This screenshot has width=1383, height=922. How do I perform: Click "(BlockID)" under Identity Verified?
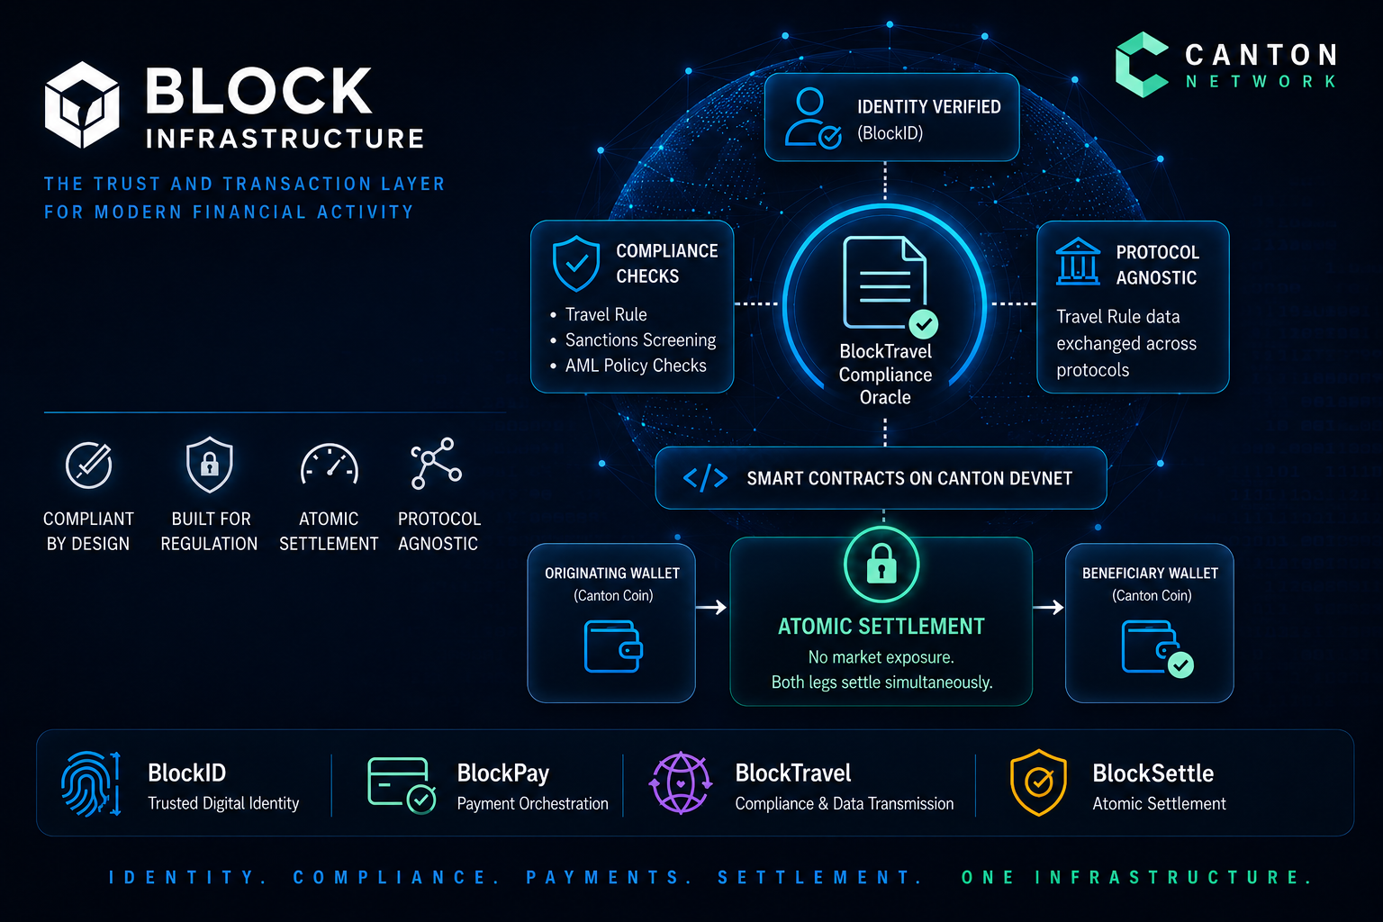[x=890, y=133]
